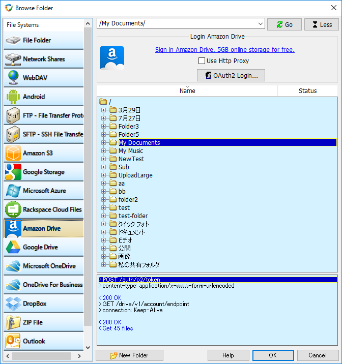The width and height of the screenshot is (342, 364).
Task: Click sidebar scroll up arrow
Action: (x=88, y=23)
